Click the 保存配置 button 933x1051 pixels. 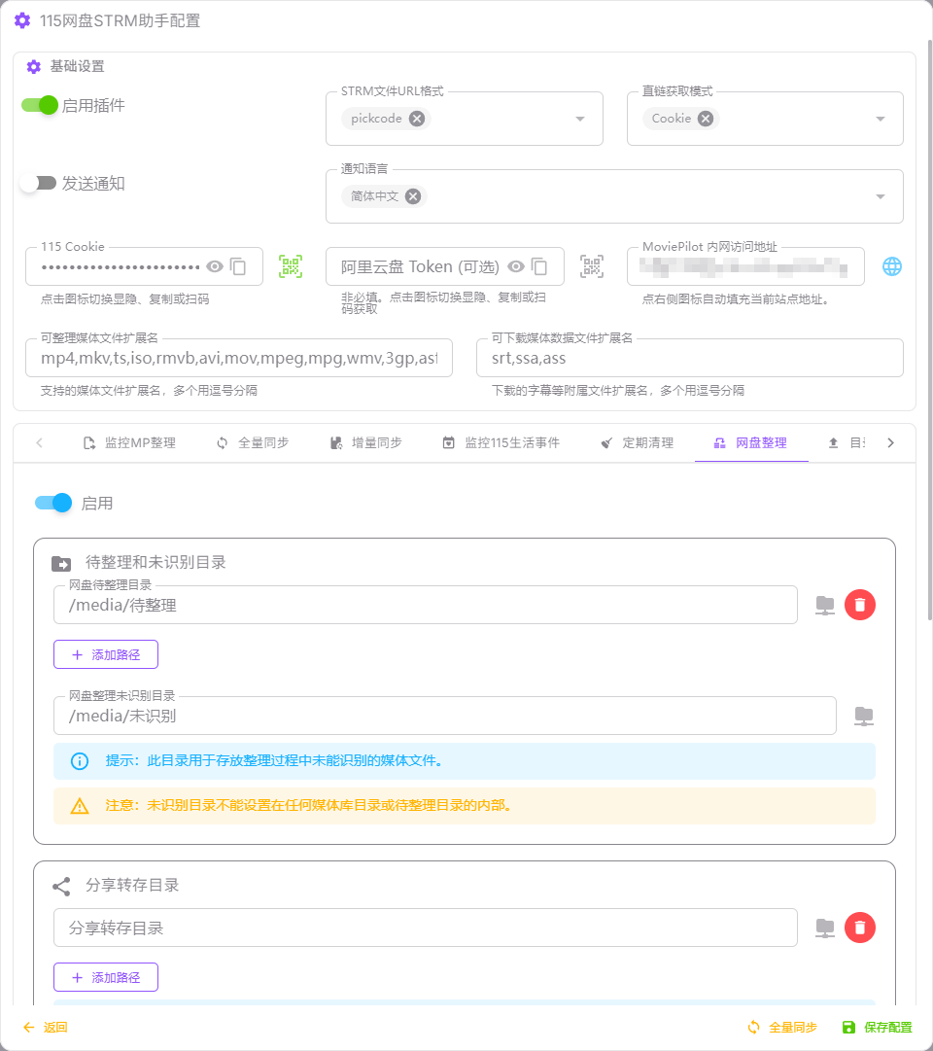click(x=877, y=1028)
